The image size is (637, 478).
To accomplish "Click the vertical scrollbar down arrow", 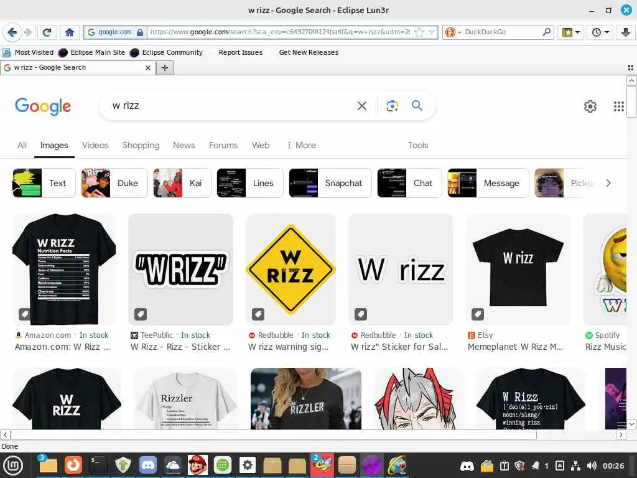I will tap(631, 424).
